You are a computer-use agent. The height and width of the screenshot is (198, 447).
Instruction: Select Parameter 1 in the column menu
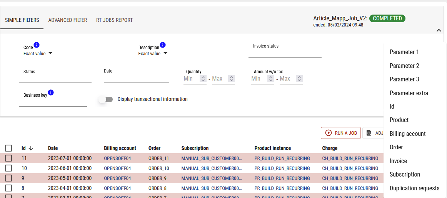point(415,52)
